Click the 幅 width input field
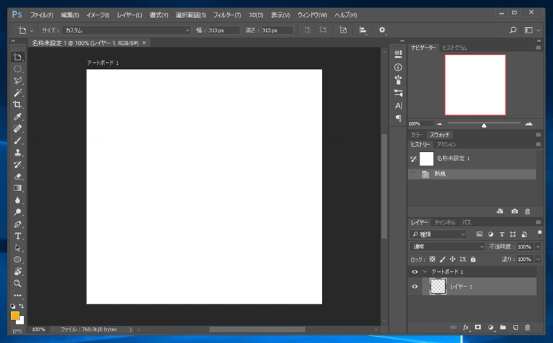553x343 pixels. point(225,30)
